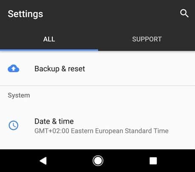Click the System section header
Screen dimensions: 195x172
coord(19,96)
